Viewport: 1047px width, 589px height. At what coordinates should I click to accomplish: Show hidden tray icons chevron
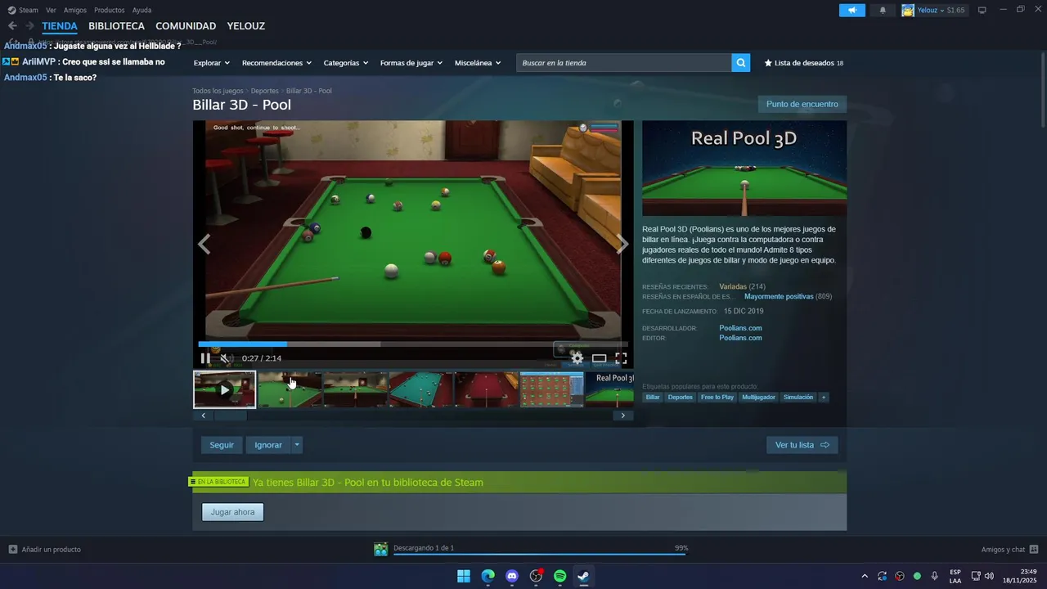[865, 576]
